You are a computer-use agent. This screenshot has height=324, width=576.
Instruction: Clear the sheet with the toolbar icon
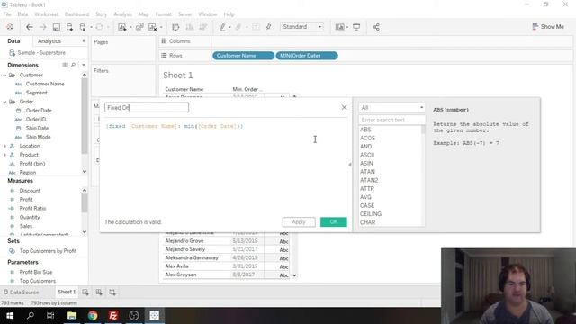click(152, 27)
